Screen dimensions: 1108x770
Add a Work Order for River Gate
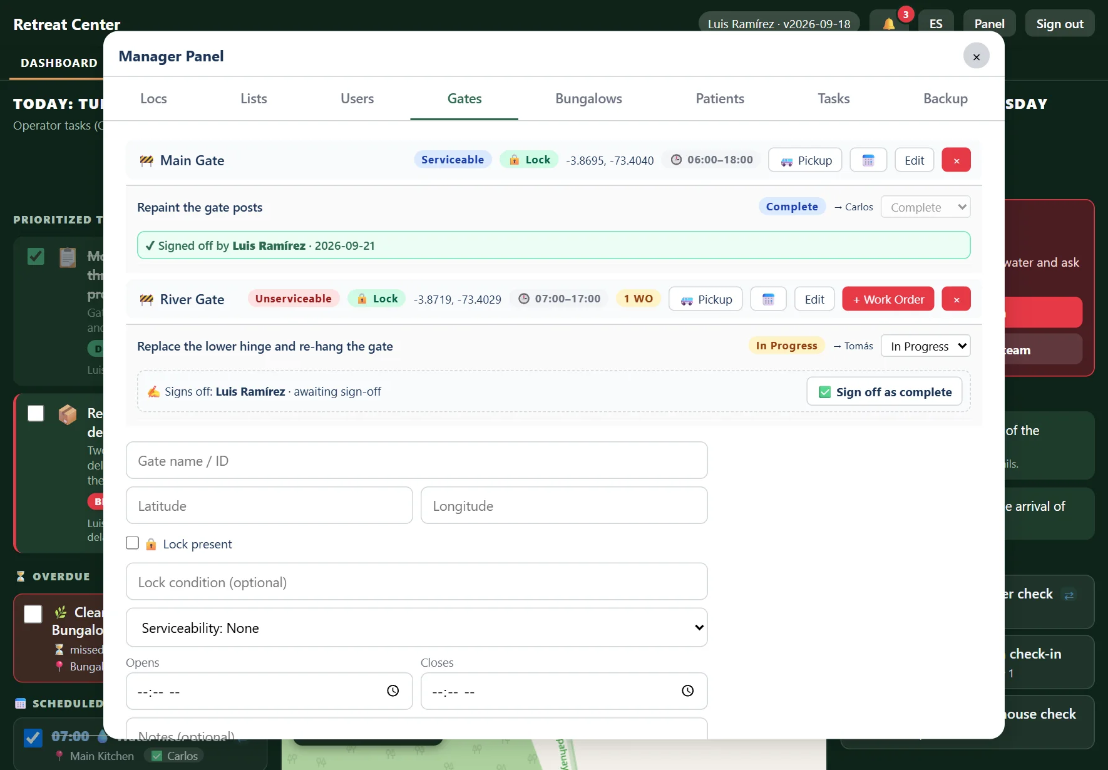tap(888, 299)
